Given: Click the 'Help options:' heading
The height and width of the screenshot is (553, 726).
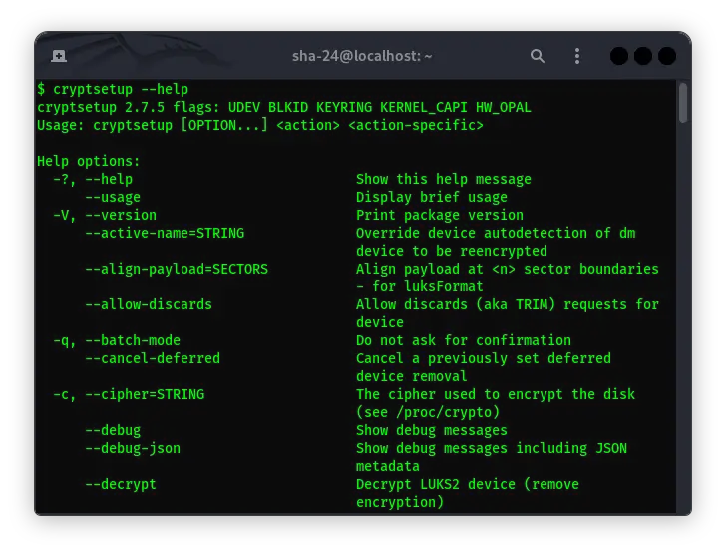Looking at the screenshot, I should 89,161.
